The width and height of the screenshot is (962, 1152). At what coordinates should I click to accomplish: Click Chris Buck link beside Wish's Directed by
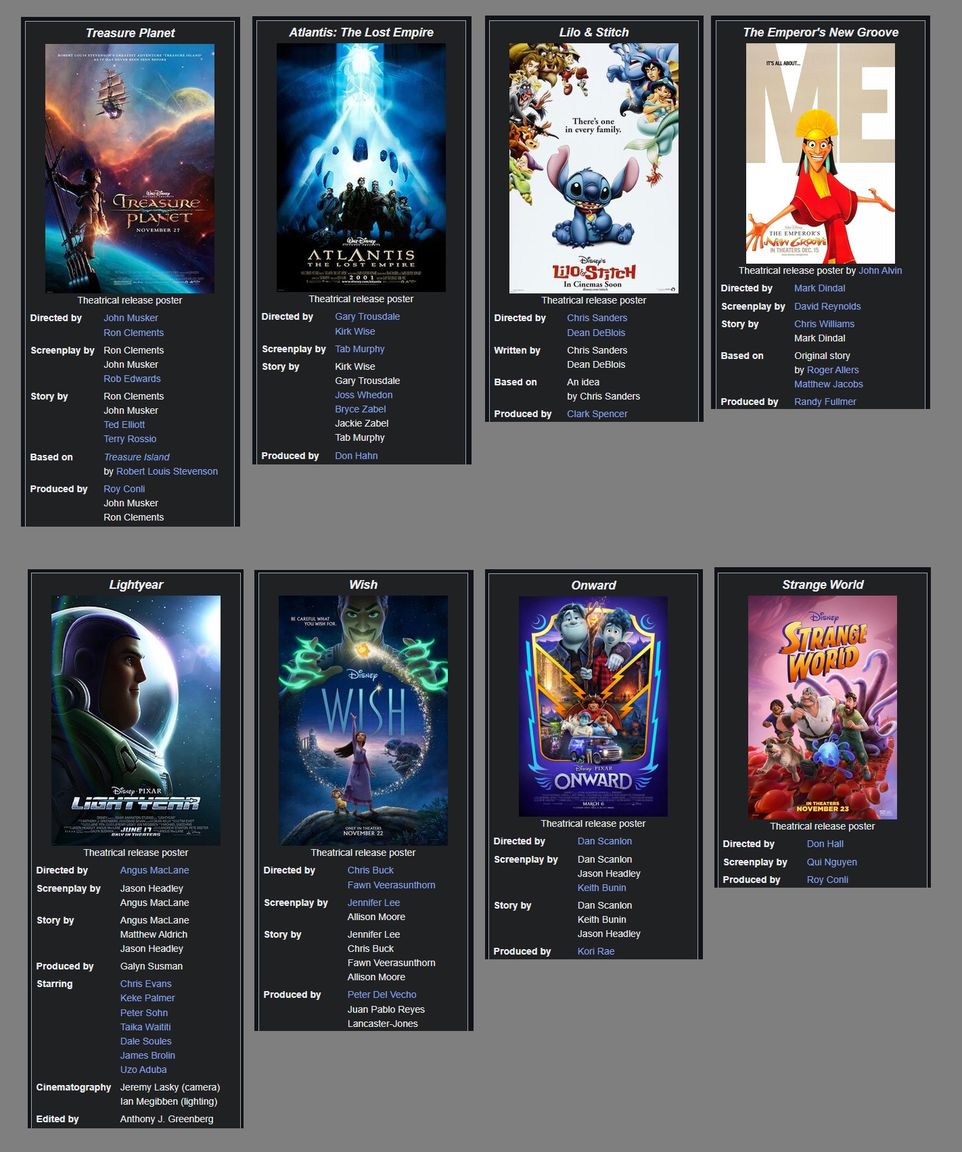pos(370,870)
